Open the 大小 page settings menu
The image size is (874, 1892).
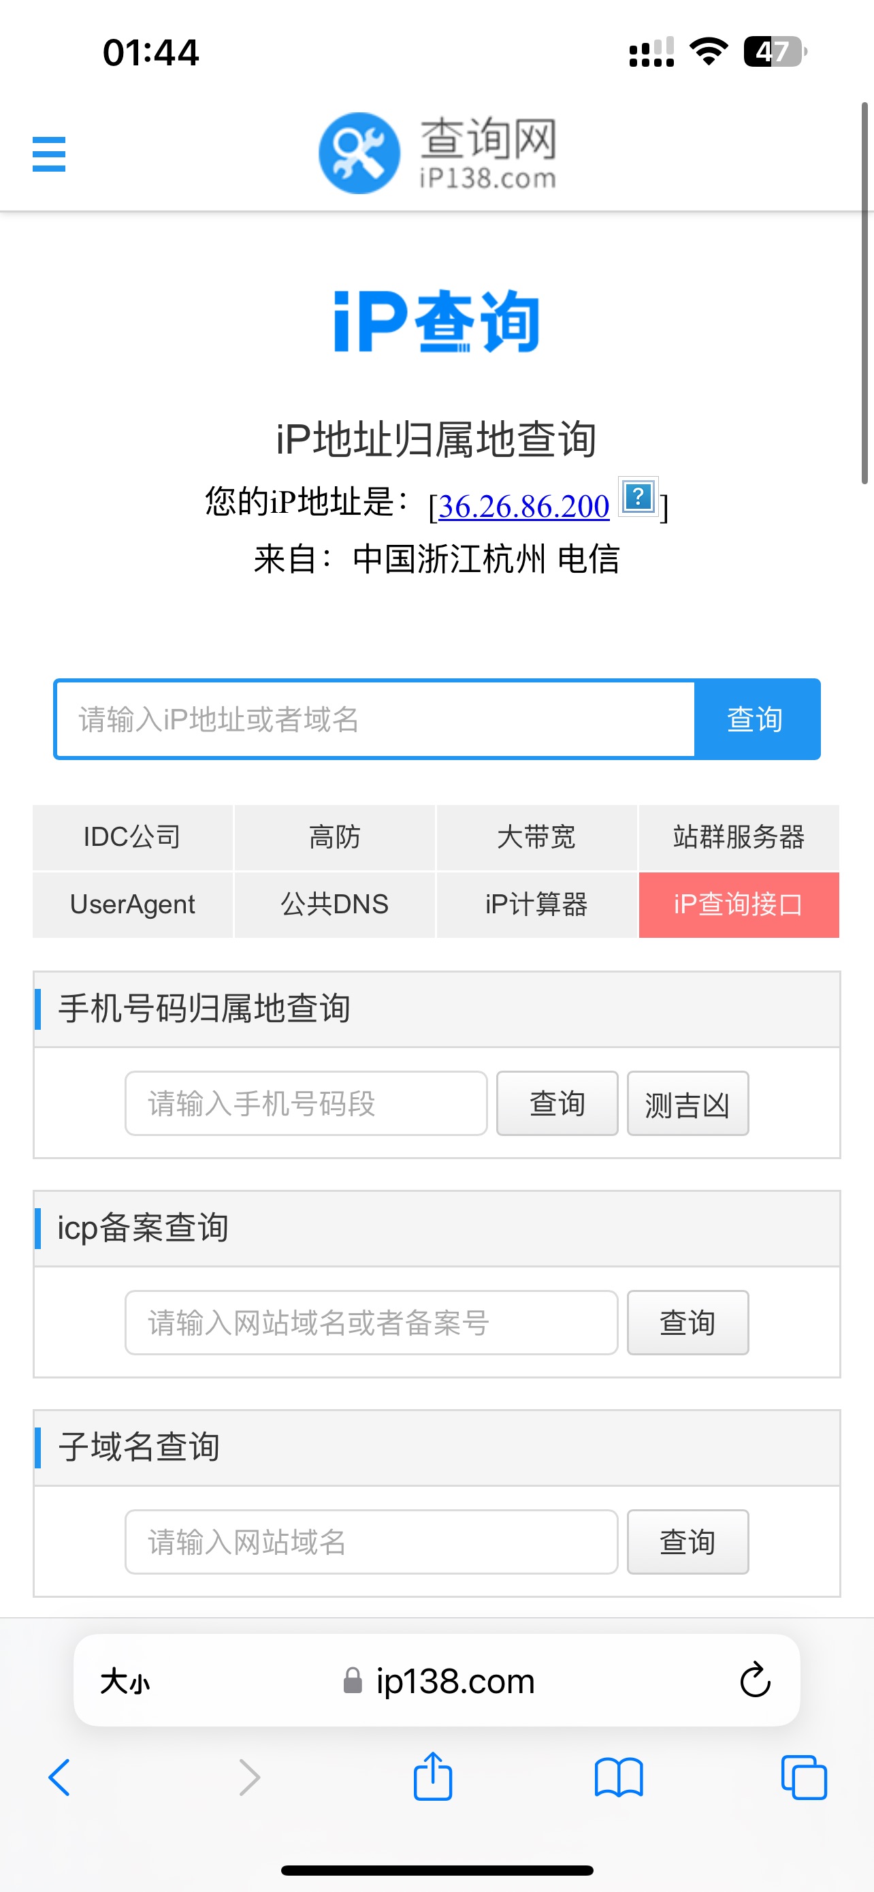(x=125, y=1680)
